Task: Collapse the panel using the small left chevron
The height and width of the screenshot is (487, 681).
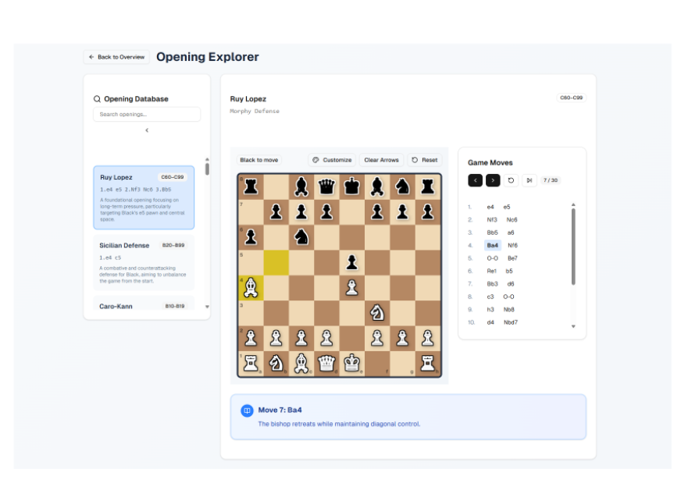Action: click(x=147, y=130)
